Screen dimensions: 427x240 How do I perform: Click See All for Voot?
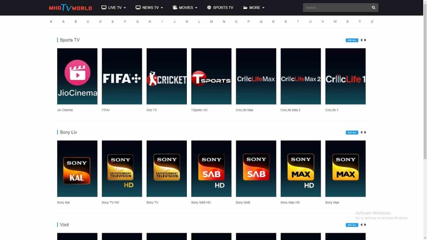[352, 225]
